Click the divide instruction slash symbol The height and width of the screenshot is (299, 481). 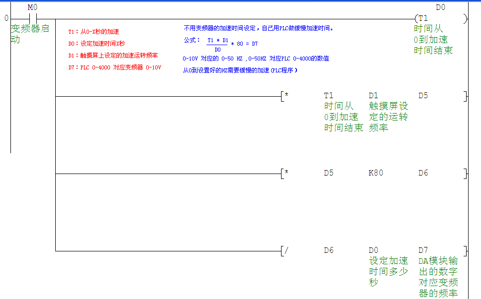click(x=286, y=250)
